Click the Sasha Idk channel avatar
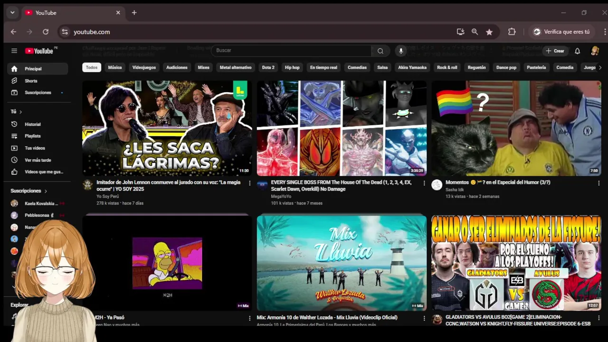The height and width of the screenshot is (342, 608). (x=437, y=185)
